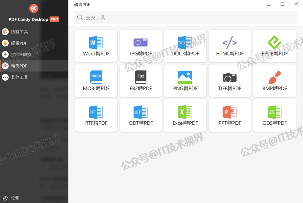Click the PDF Candy Desktop title text
Screen dimensions: 303x203
point(28,20)
